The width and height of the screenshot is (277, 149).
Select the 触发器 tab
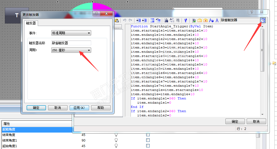(x=31, y=23)
